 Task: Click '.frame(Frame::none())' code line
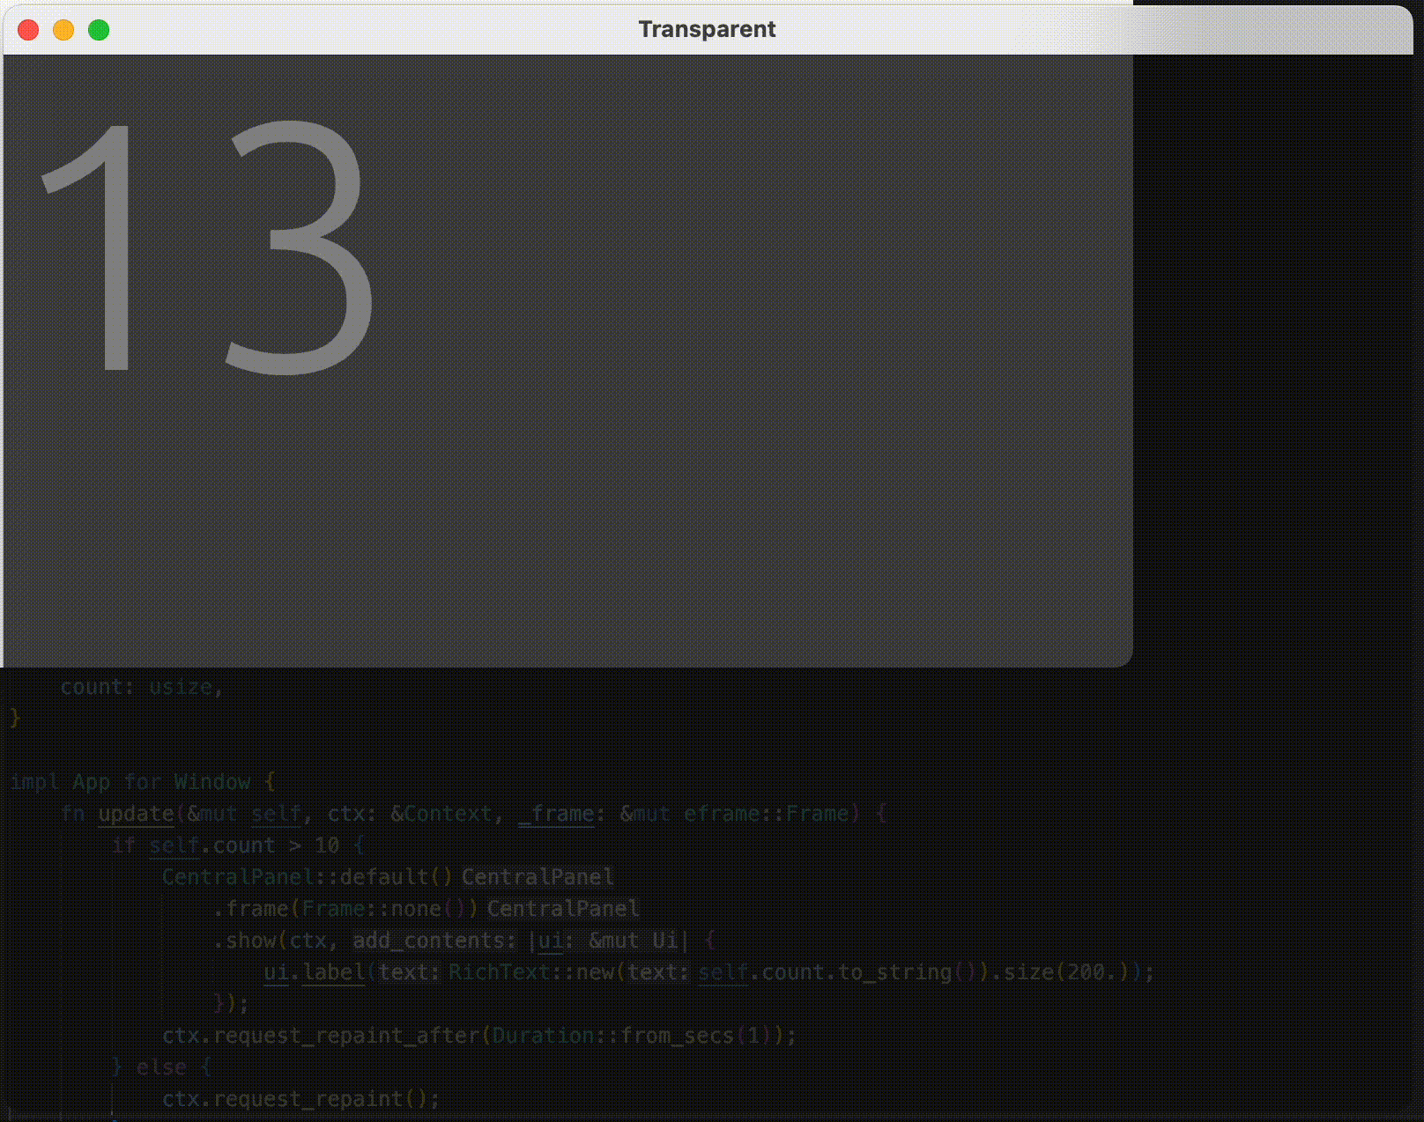345,909
